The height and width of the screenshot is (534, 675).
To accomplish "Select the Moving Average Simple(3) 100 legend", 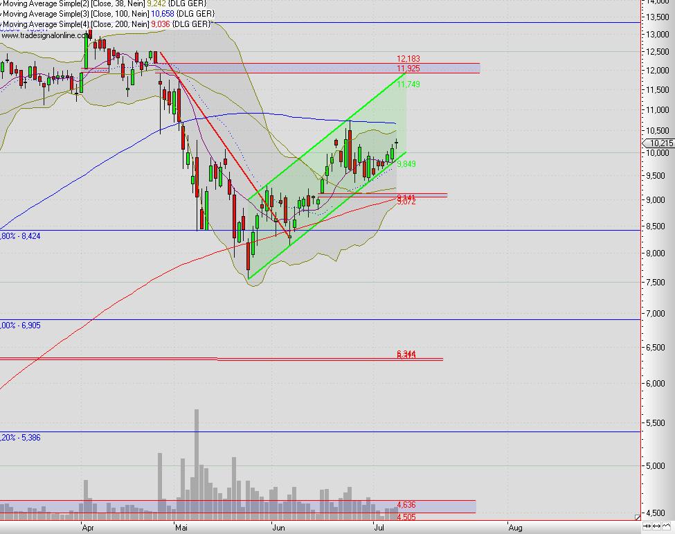I will (107, 14).
